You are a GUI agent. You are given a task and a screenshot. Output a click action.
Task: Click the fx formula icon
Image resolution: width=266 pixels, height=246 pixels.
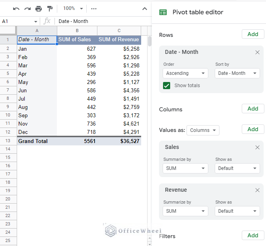point(47,21)
